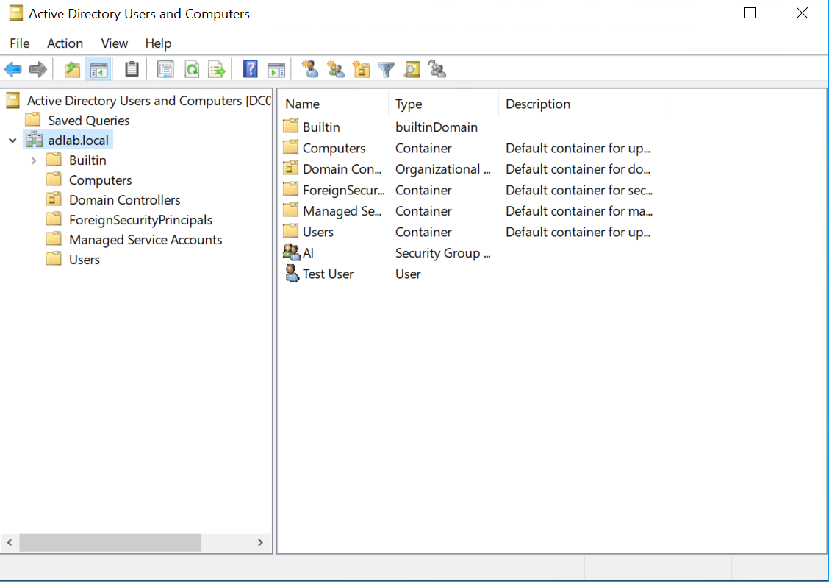Collapse the adlab.local domain node
This screenshot has width=829, height=582.
pyautogui.click(x=12, y=140)
